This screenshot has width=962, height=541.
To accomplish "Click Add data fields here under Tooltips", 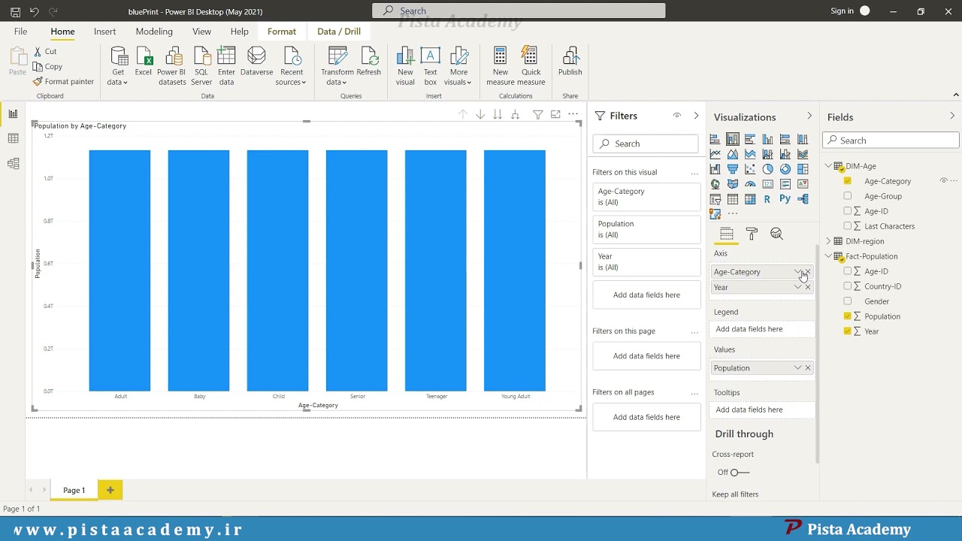I will point(762,410).
